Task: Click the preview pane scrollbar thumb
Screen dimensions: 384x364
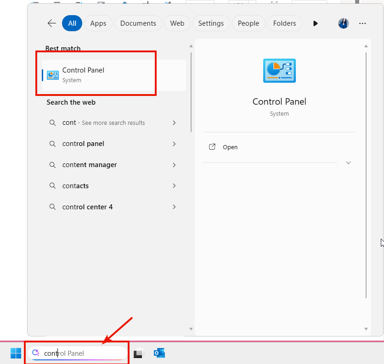Action: 366,175
